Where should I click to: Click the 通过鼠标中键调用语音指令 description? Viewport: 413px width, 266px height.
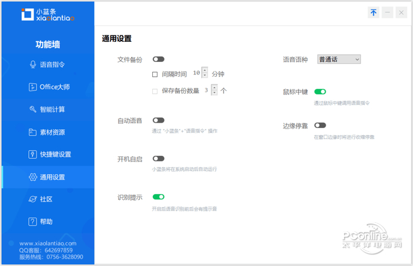[x=342, y=103]
